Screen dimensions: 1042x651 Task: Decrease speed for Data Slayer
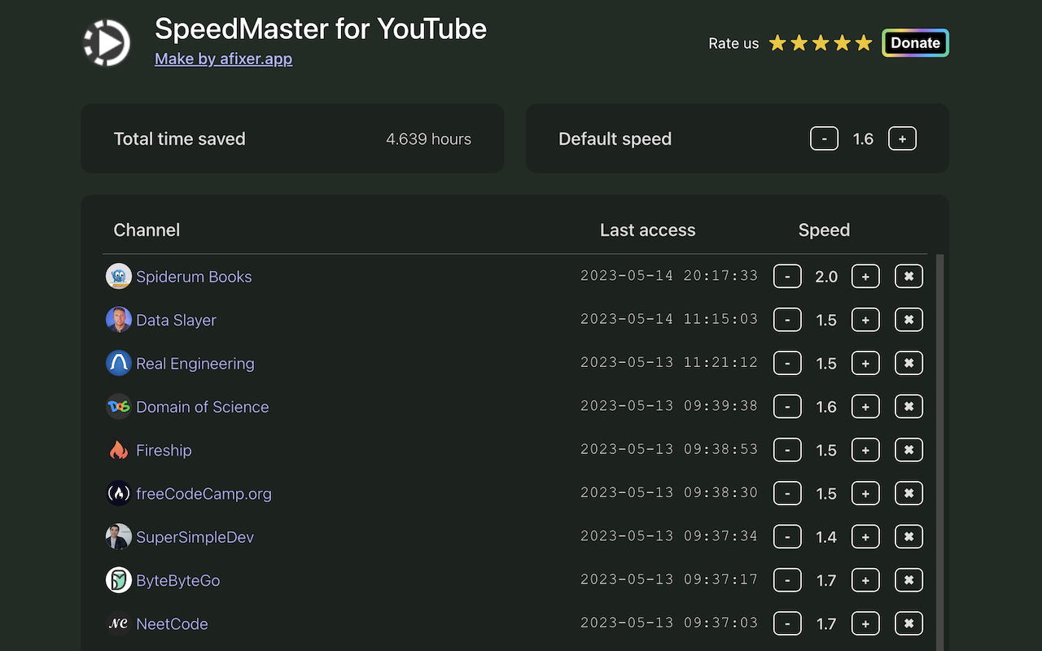787,320
